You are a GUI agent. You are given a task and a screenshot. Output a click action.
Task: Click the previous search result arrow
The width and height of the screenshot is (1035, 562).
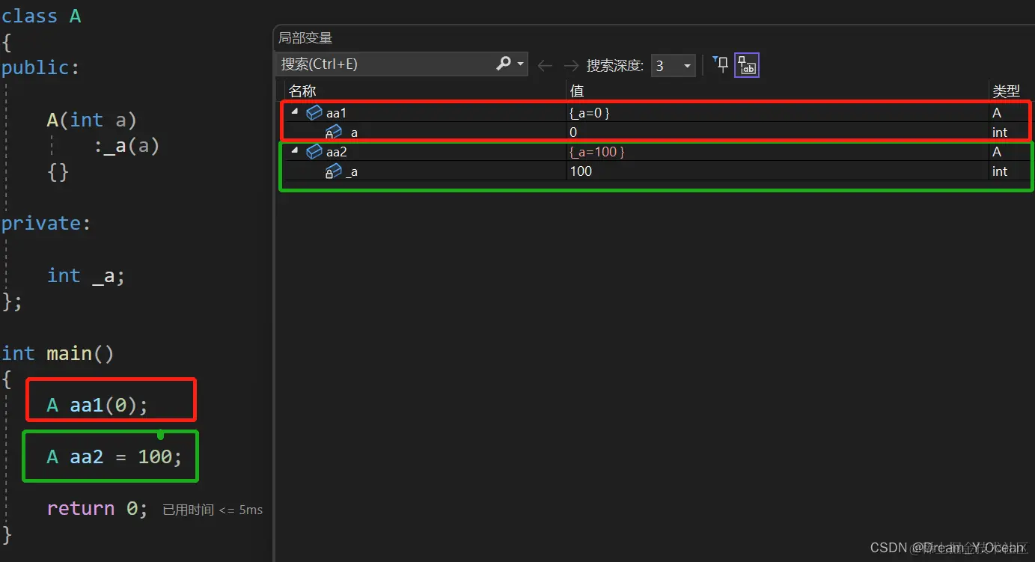545,66
